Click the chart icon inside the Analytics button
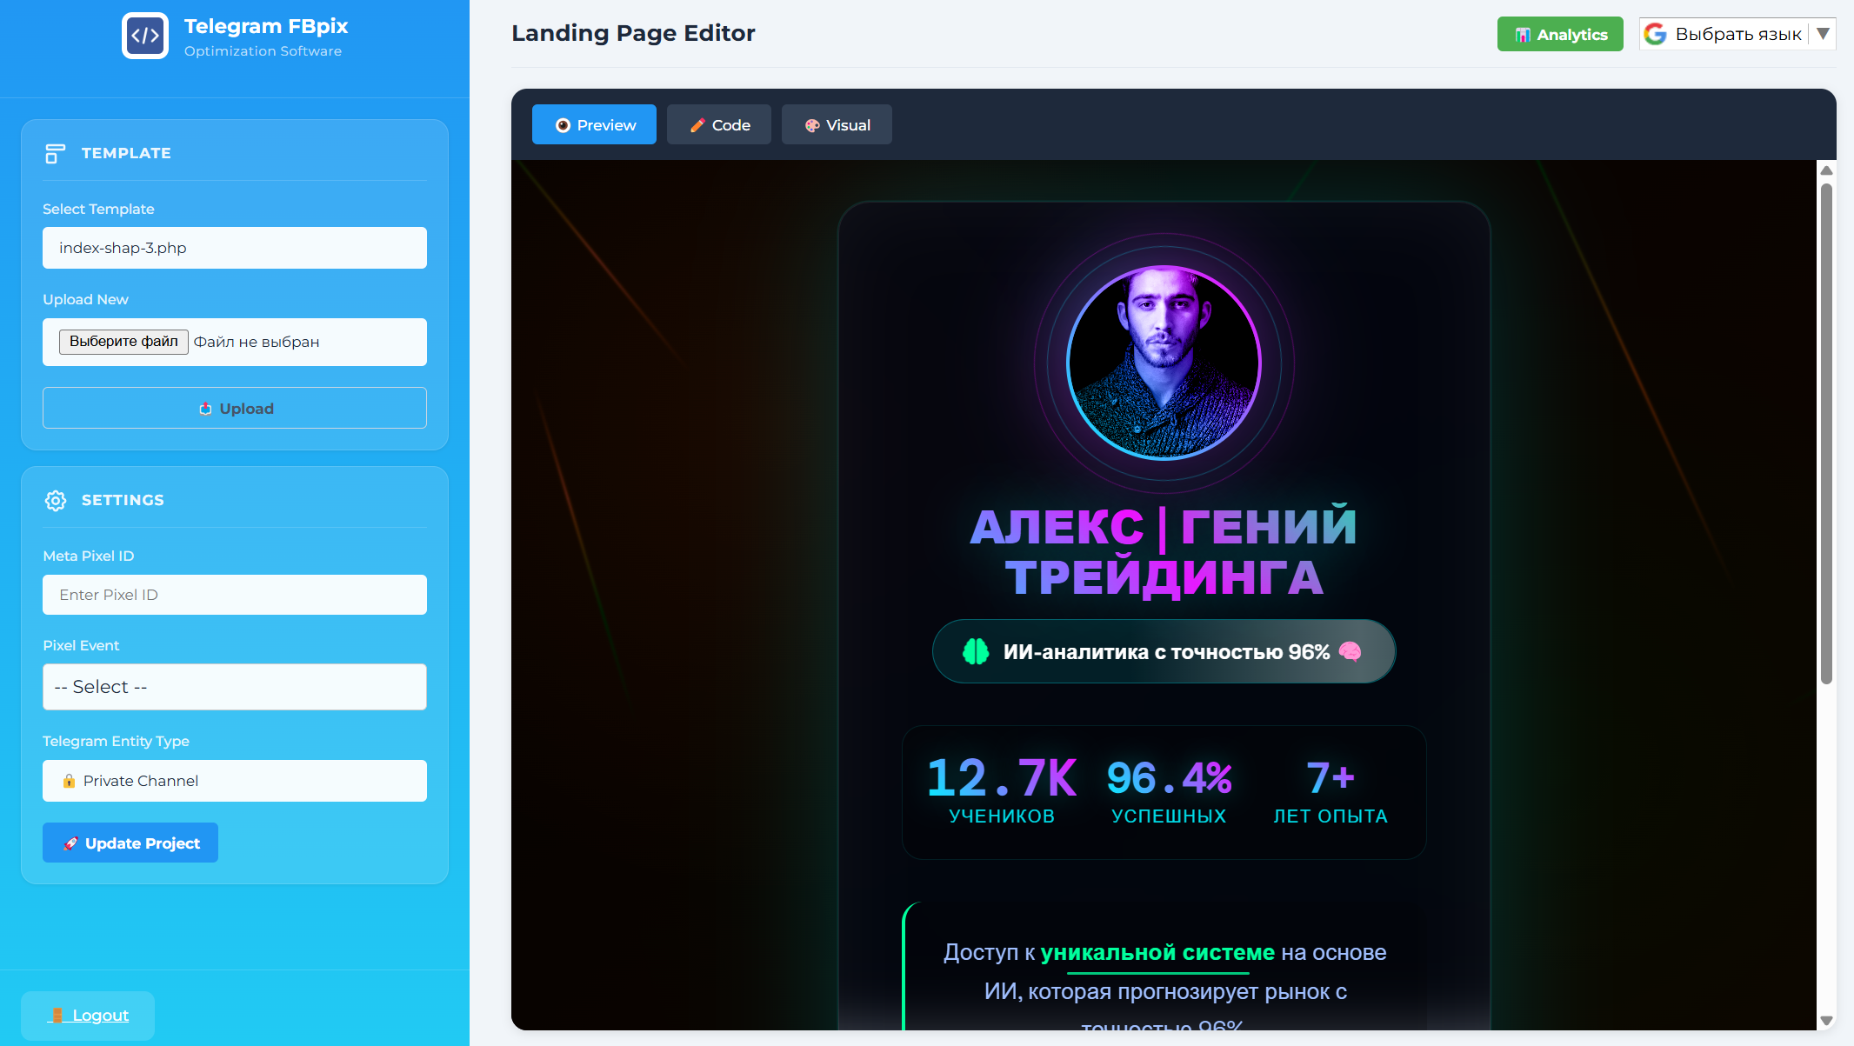 1524,34
